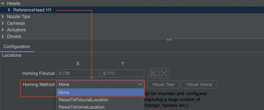Click the Homing Fiducial Y field
264x110 pixels.
[x=122, y=73]
